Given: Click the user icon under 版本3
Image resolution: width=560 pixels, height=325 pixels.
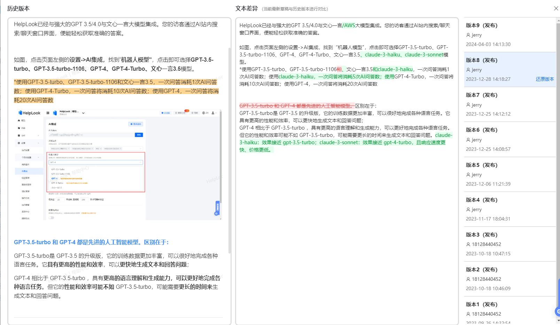Looking at the screenshot, I should (x=468, y=244).
